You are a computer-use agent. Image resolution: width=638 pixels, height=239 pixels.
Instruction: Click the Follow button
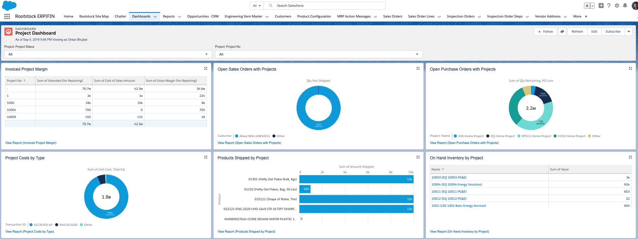pos(545,32)
